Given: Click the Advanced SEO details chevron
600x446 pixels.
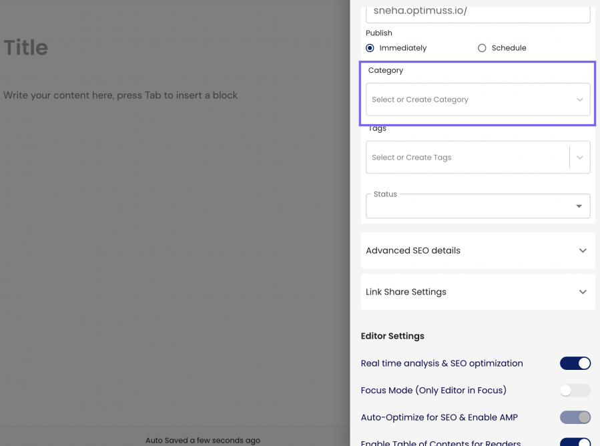Looking at the screenshot, I should pos(583,251).
